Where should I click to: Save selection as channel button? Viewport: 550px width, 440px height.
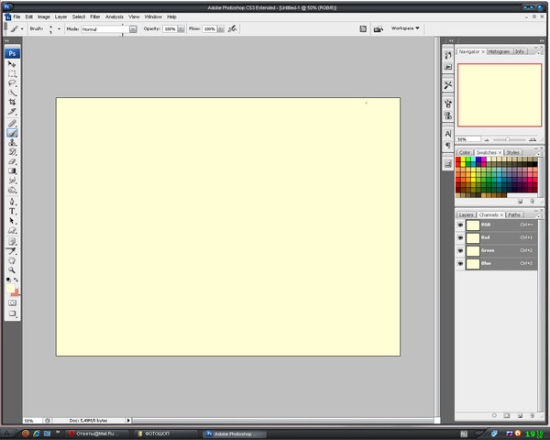click(507, 415)
